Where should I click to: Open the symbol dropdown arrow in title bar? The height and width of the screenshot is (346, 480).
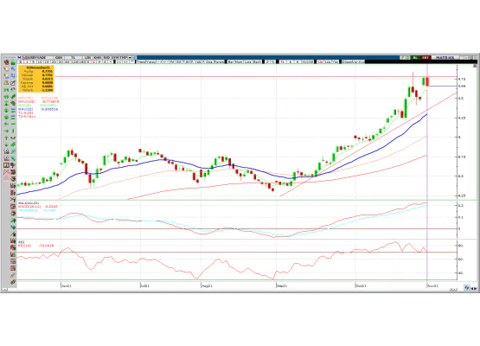130,58
